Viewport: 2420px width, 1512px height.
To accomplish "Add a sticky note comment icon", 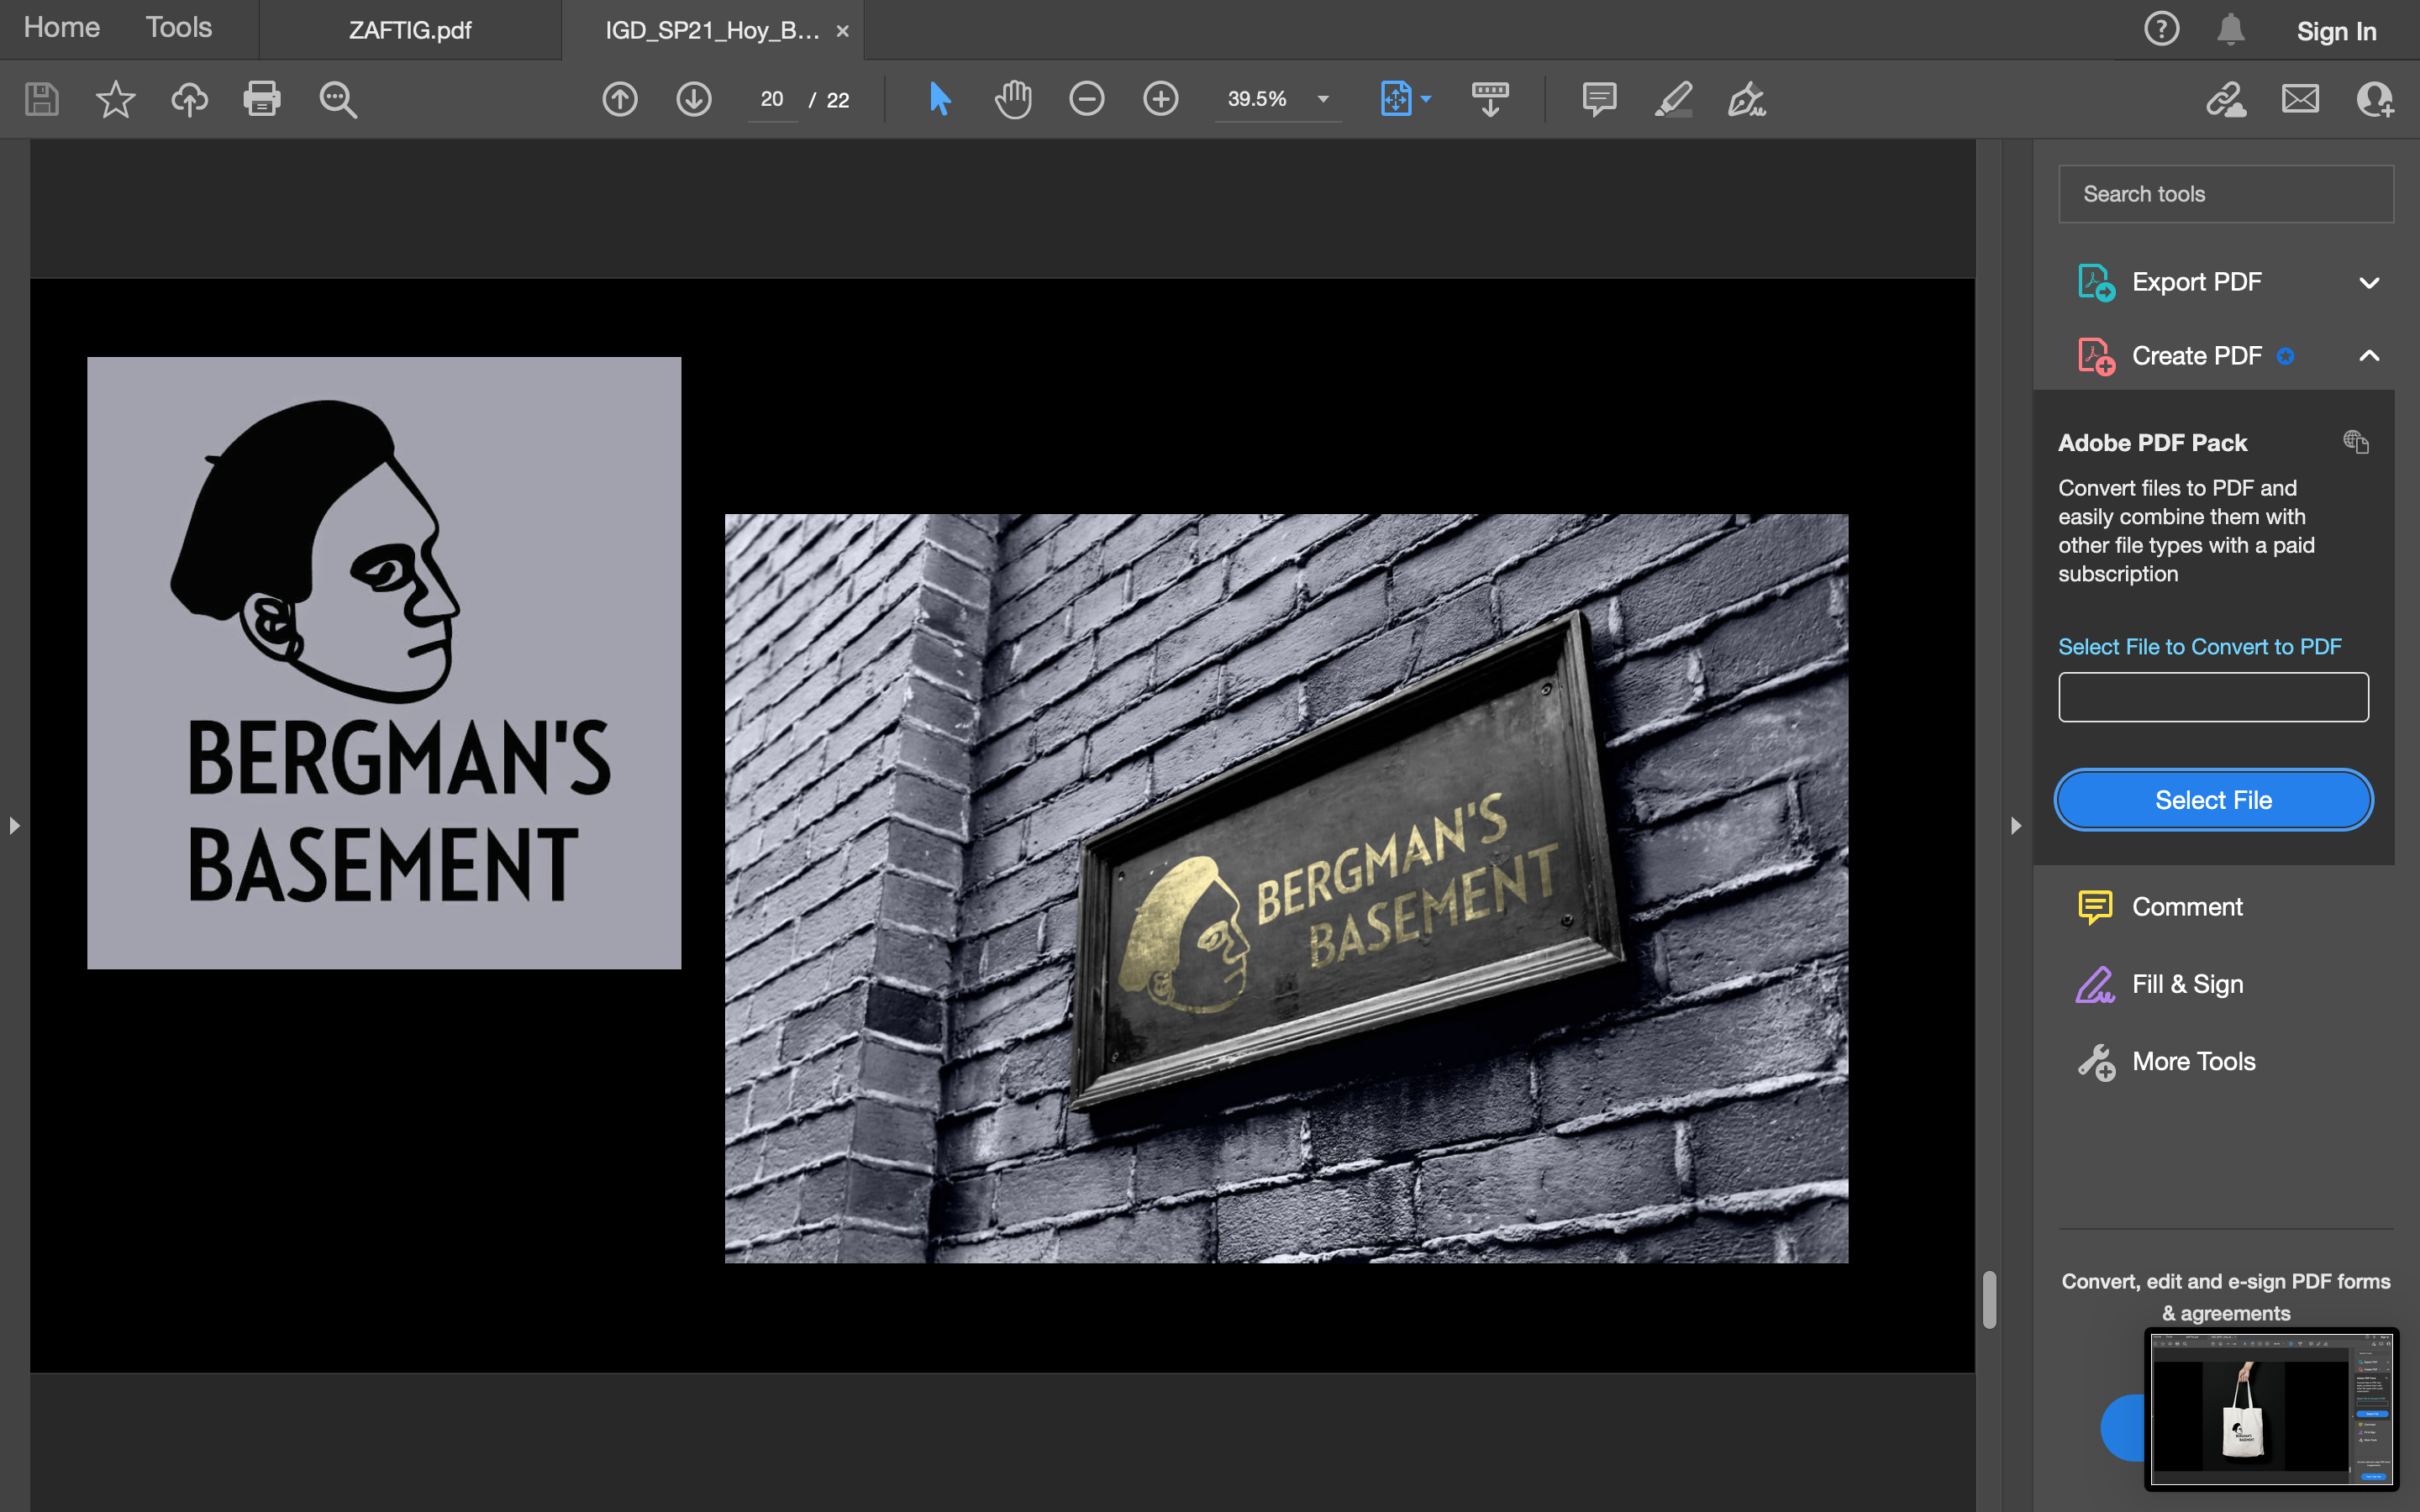I will click(1599, 99).
